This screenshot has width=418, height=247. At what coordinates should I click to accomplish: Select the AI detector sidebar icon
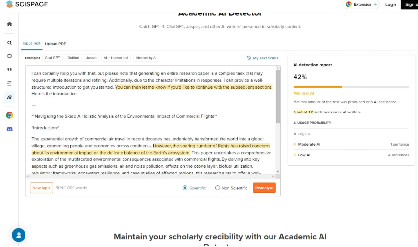(x=9, y=97)
